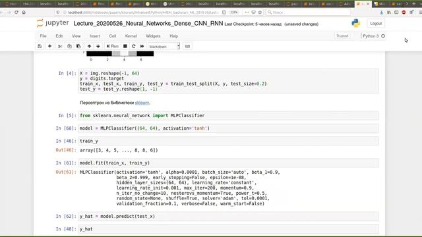Open the command palette keyboard icon

pos(187,46)
